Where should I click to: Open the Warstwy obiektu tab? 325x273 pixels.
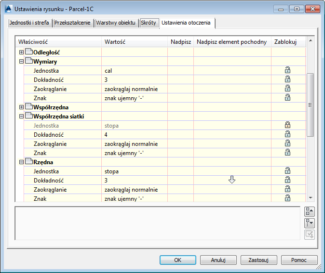(x=116, y=23)
